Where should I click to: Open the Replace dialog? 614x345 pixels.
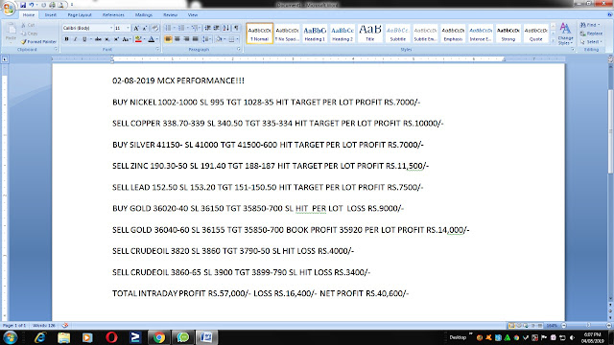592,34
